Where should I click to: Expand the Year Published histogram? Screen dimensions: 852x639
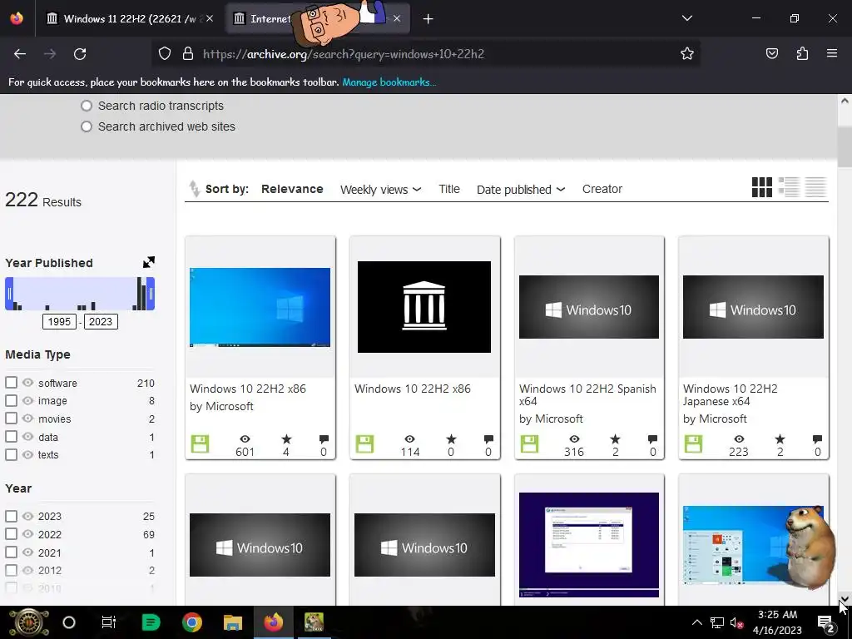pyautogui.click(x=148, y=262)
